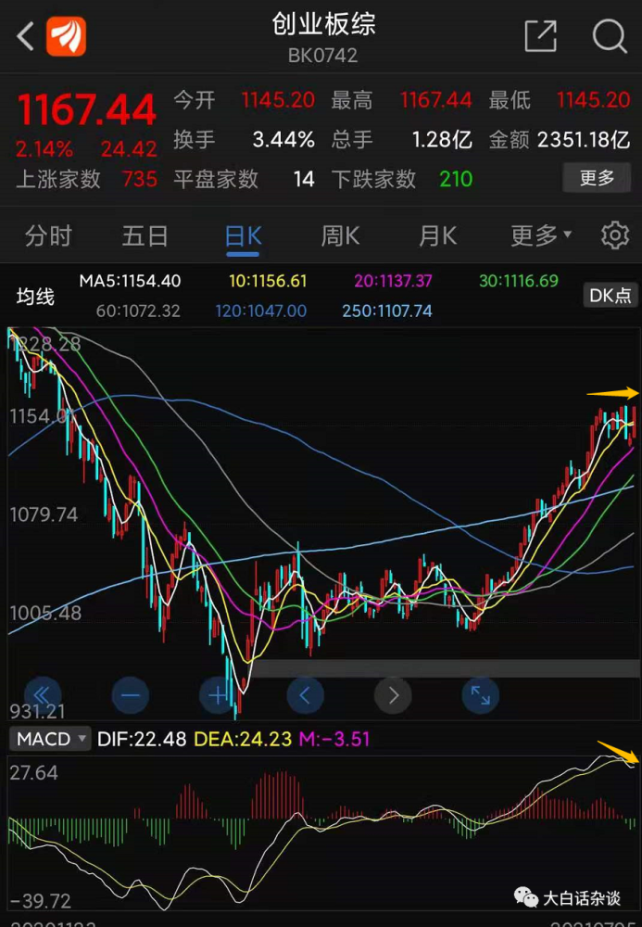Go back with the left arrow
Image resolution: width=642 pixels, height=927 pixels.
pos(25,37)
